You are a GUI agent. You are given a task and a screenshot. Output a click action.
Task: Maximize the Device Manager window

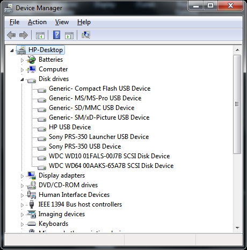(210, 6)
